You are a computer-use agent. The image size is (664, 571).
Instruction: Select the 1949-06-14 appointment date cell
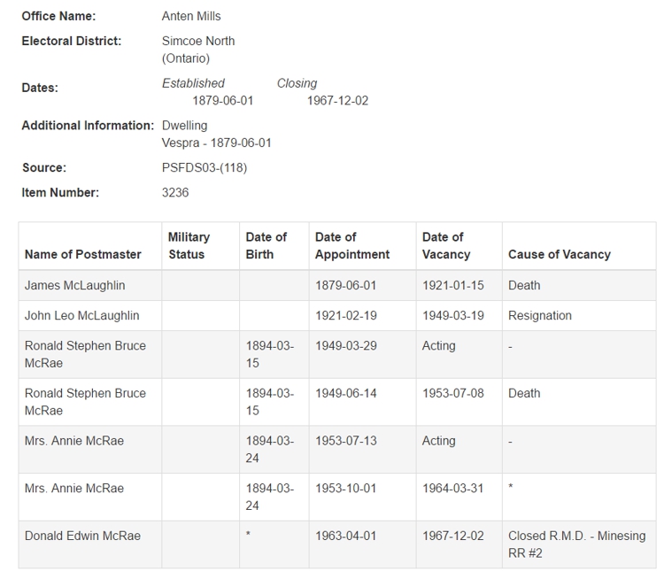pyautogui.click(x=346, y=393)
